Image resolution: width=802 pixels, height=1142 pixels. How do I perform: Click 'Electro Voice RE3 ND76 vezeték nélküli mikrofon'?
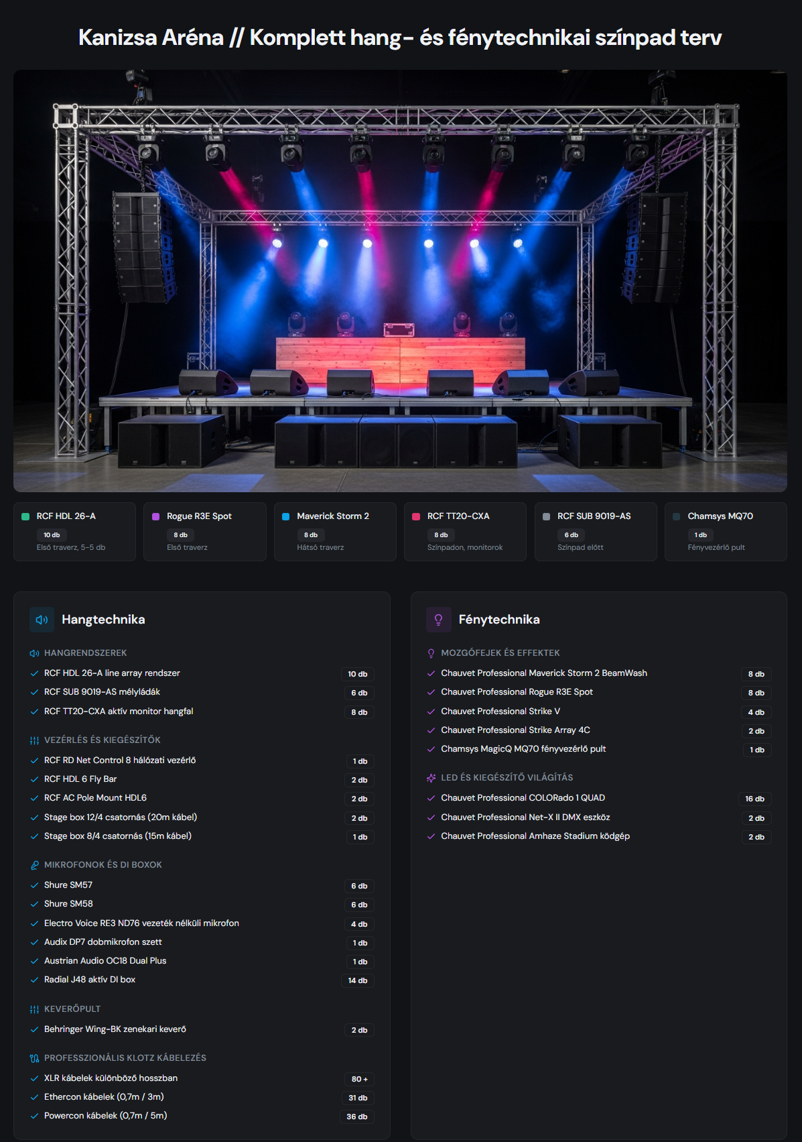point(141,923)
